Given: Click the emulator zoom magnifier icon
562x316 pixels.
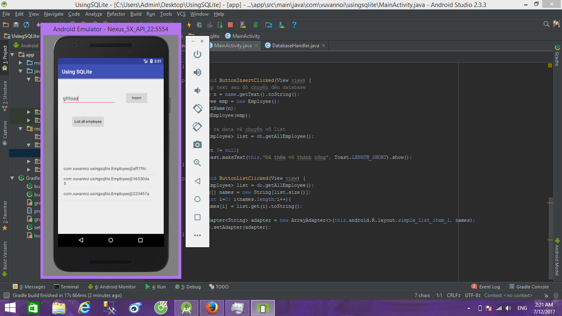Looking at the screenshot, I should click(197, 163).
